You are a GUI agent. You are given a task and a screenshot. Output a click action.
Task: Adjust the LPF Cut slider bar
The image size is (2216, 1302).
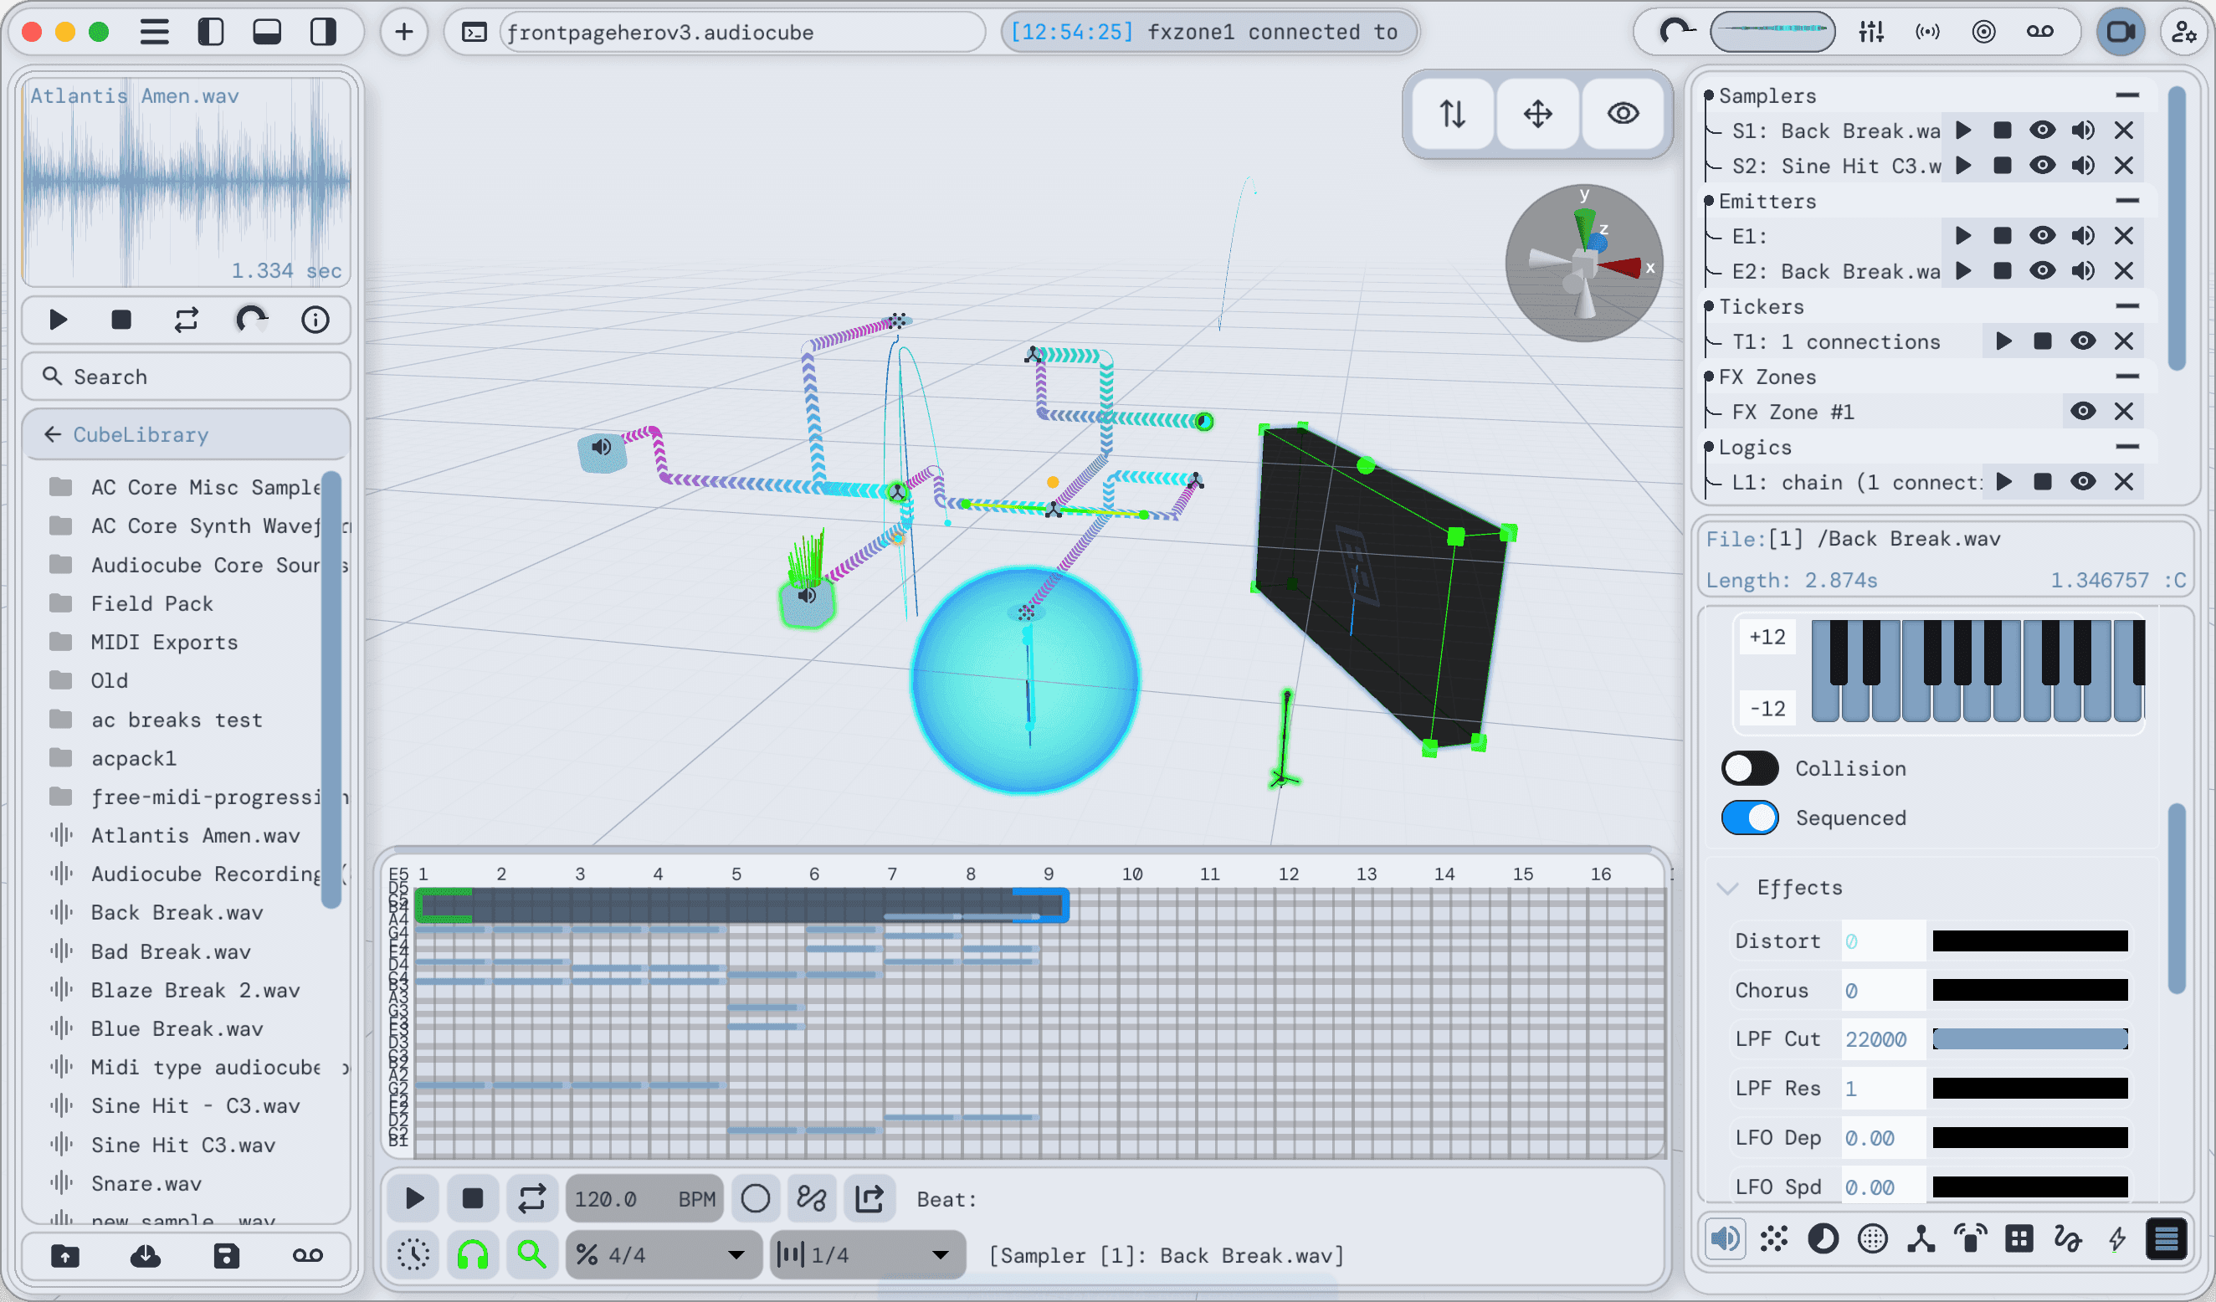2029,1039
